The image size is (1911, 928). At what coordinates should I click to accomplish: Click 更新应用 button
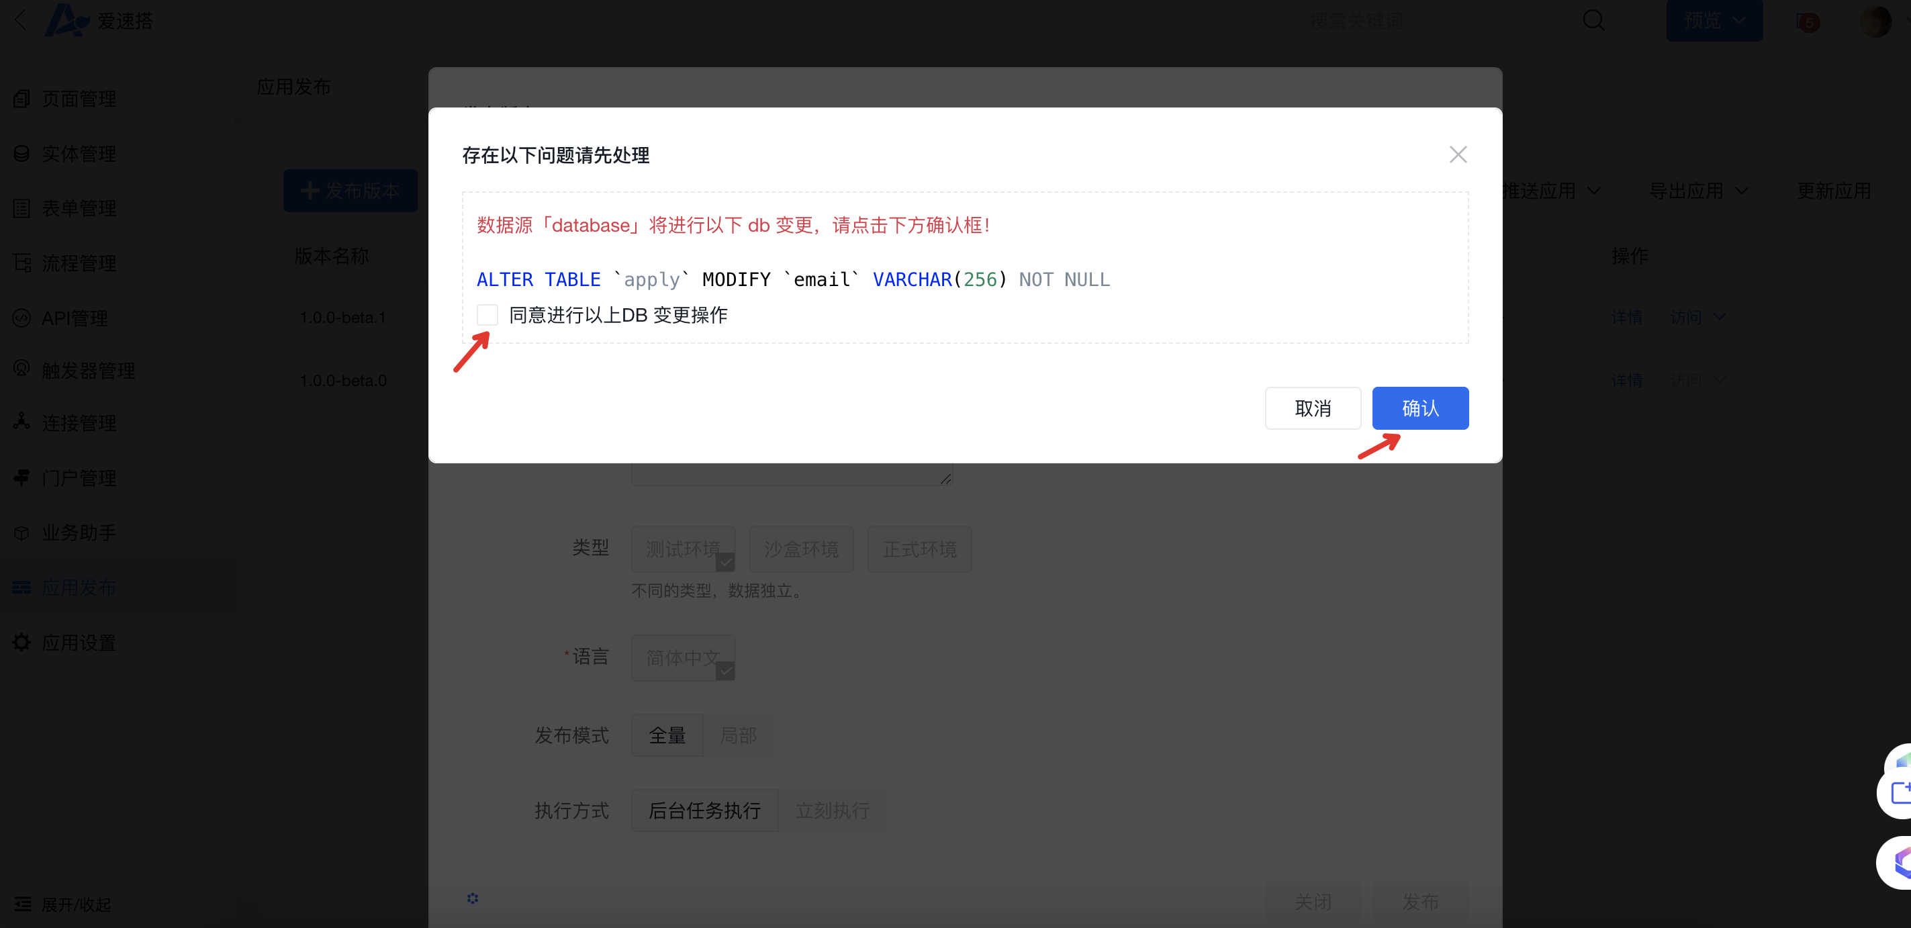click(1833, 191)
